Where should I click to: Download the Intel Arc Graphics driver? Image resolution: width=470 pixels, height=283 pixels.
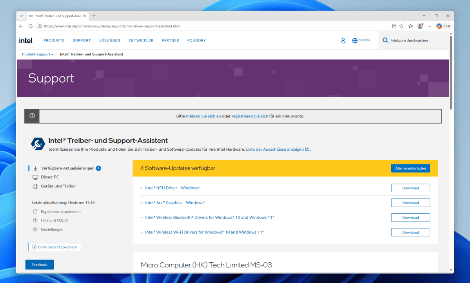coord(410,203)
